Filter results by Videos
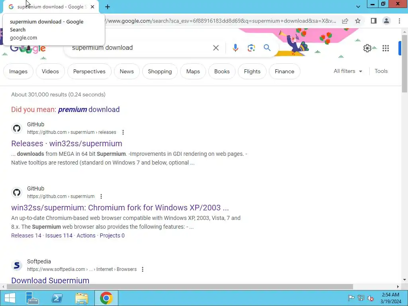Viewport: 408px width, 306px height. tap(50, 71)
